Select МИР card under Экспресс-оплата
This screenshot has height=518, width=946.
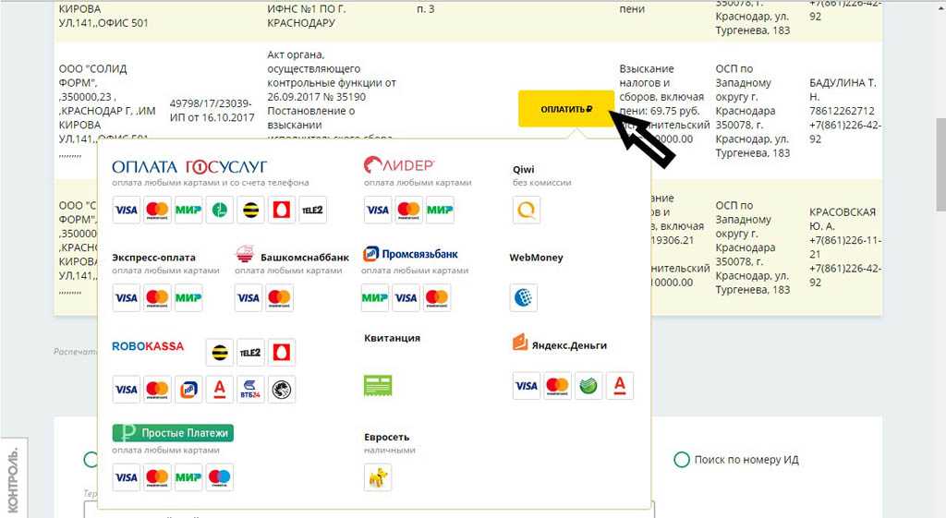coord(188,297)
